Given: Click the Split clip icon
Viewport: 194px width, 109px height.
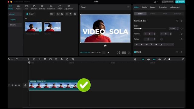Looking at the screenshot, I should (28, 59).
